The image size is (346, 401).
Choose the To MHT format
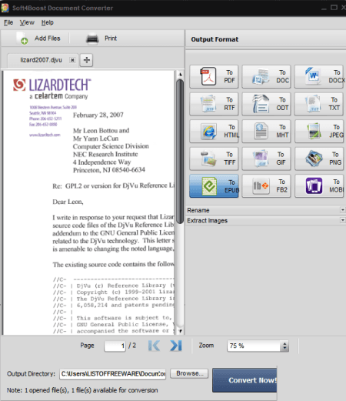[x=266, y=132]
